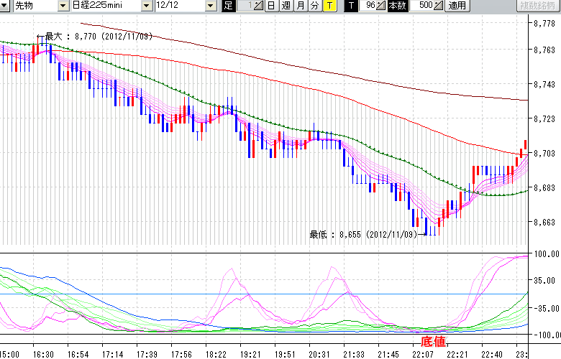Click the 適用 apply button
The image size is (561, 359).
coord(457,6)
